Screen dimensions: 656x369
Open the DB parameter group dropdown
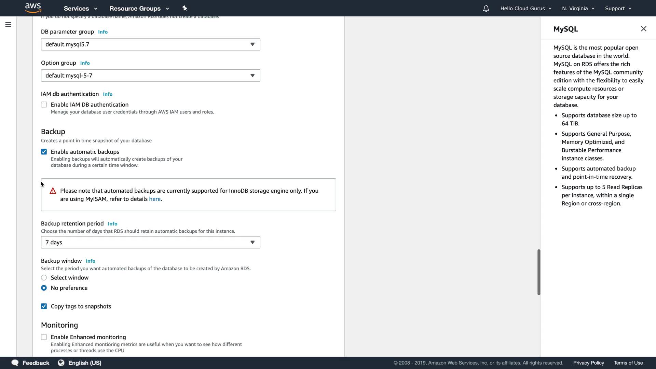(x=150, y=44)
